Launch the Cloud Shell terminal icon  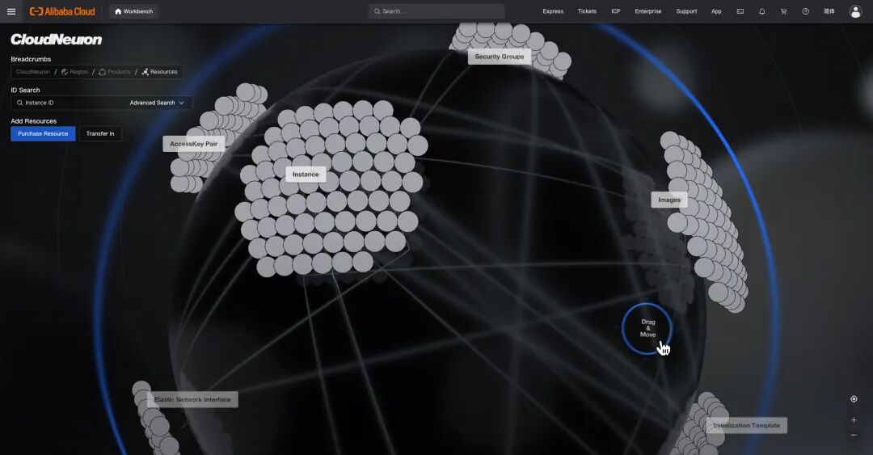[x=740, y=11]
